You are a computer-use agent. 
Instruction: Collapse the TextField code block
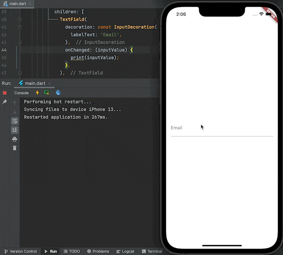pos(20,19)
